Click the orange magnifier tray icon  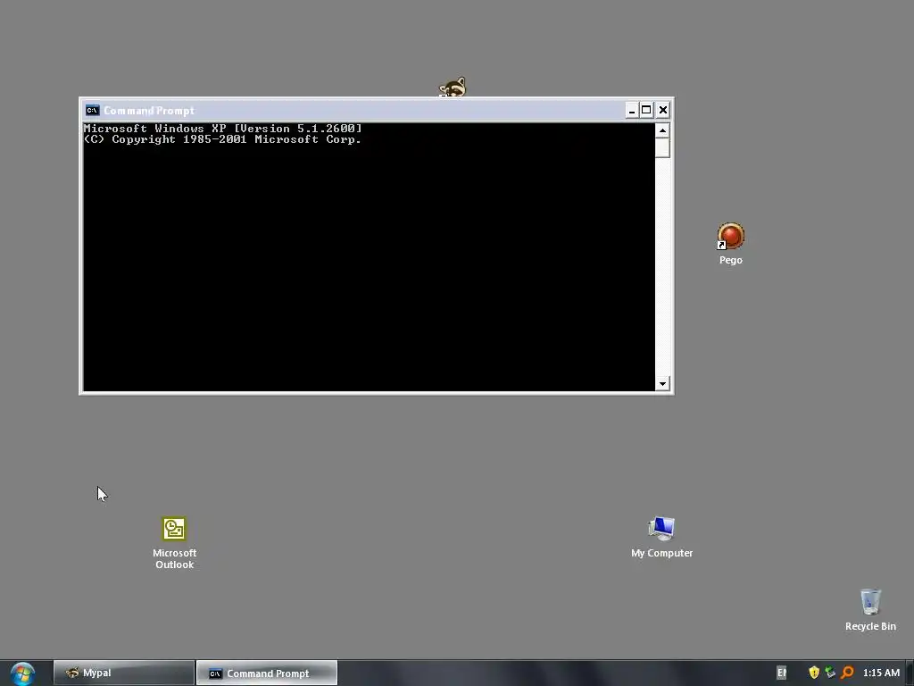click(847, 673)
